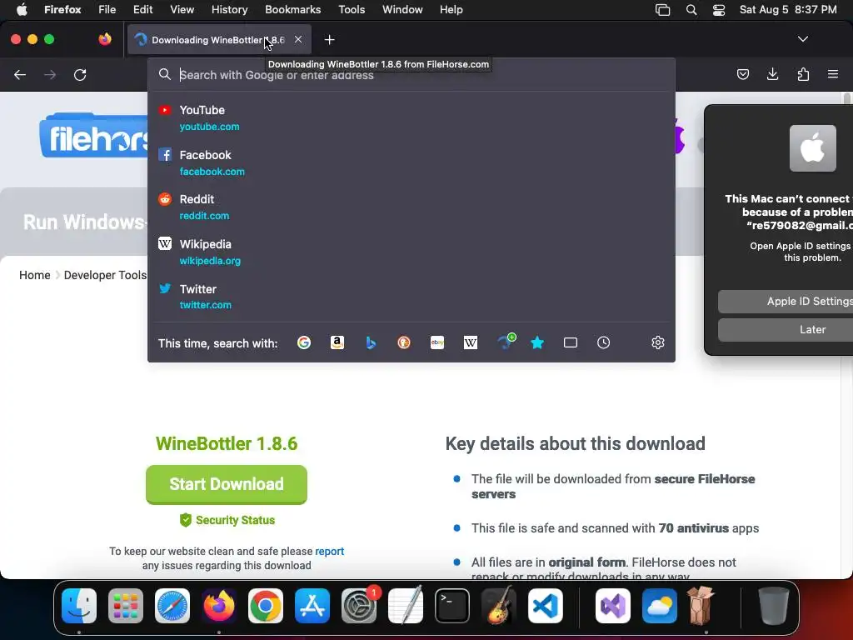Open Control Center in menu bar

(719, 10)
